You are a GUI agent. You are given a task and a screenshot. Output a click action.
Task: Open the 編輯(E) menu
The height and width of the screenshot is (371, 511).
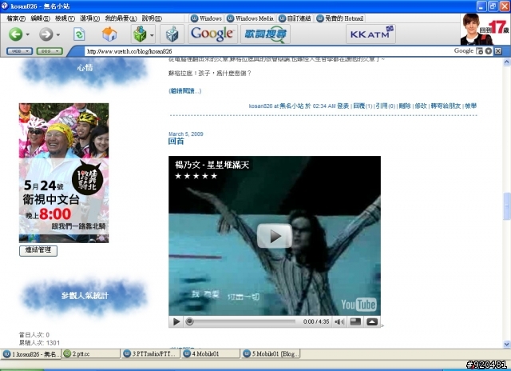coord(41,18)
